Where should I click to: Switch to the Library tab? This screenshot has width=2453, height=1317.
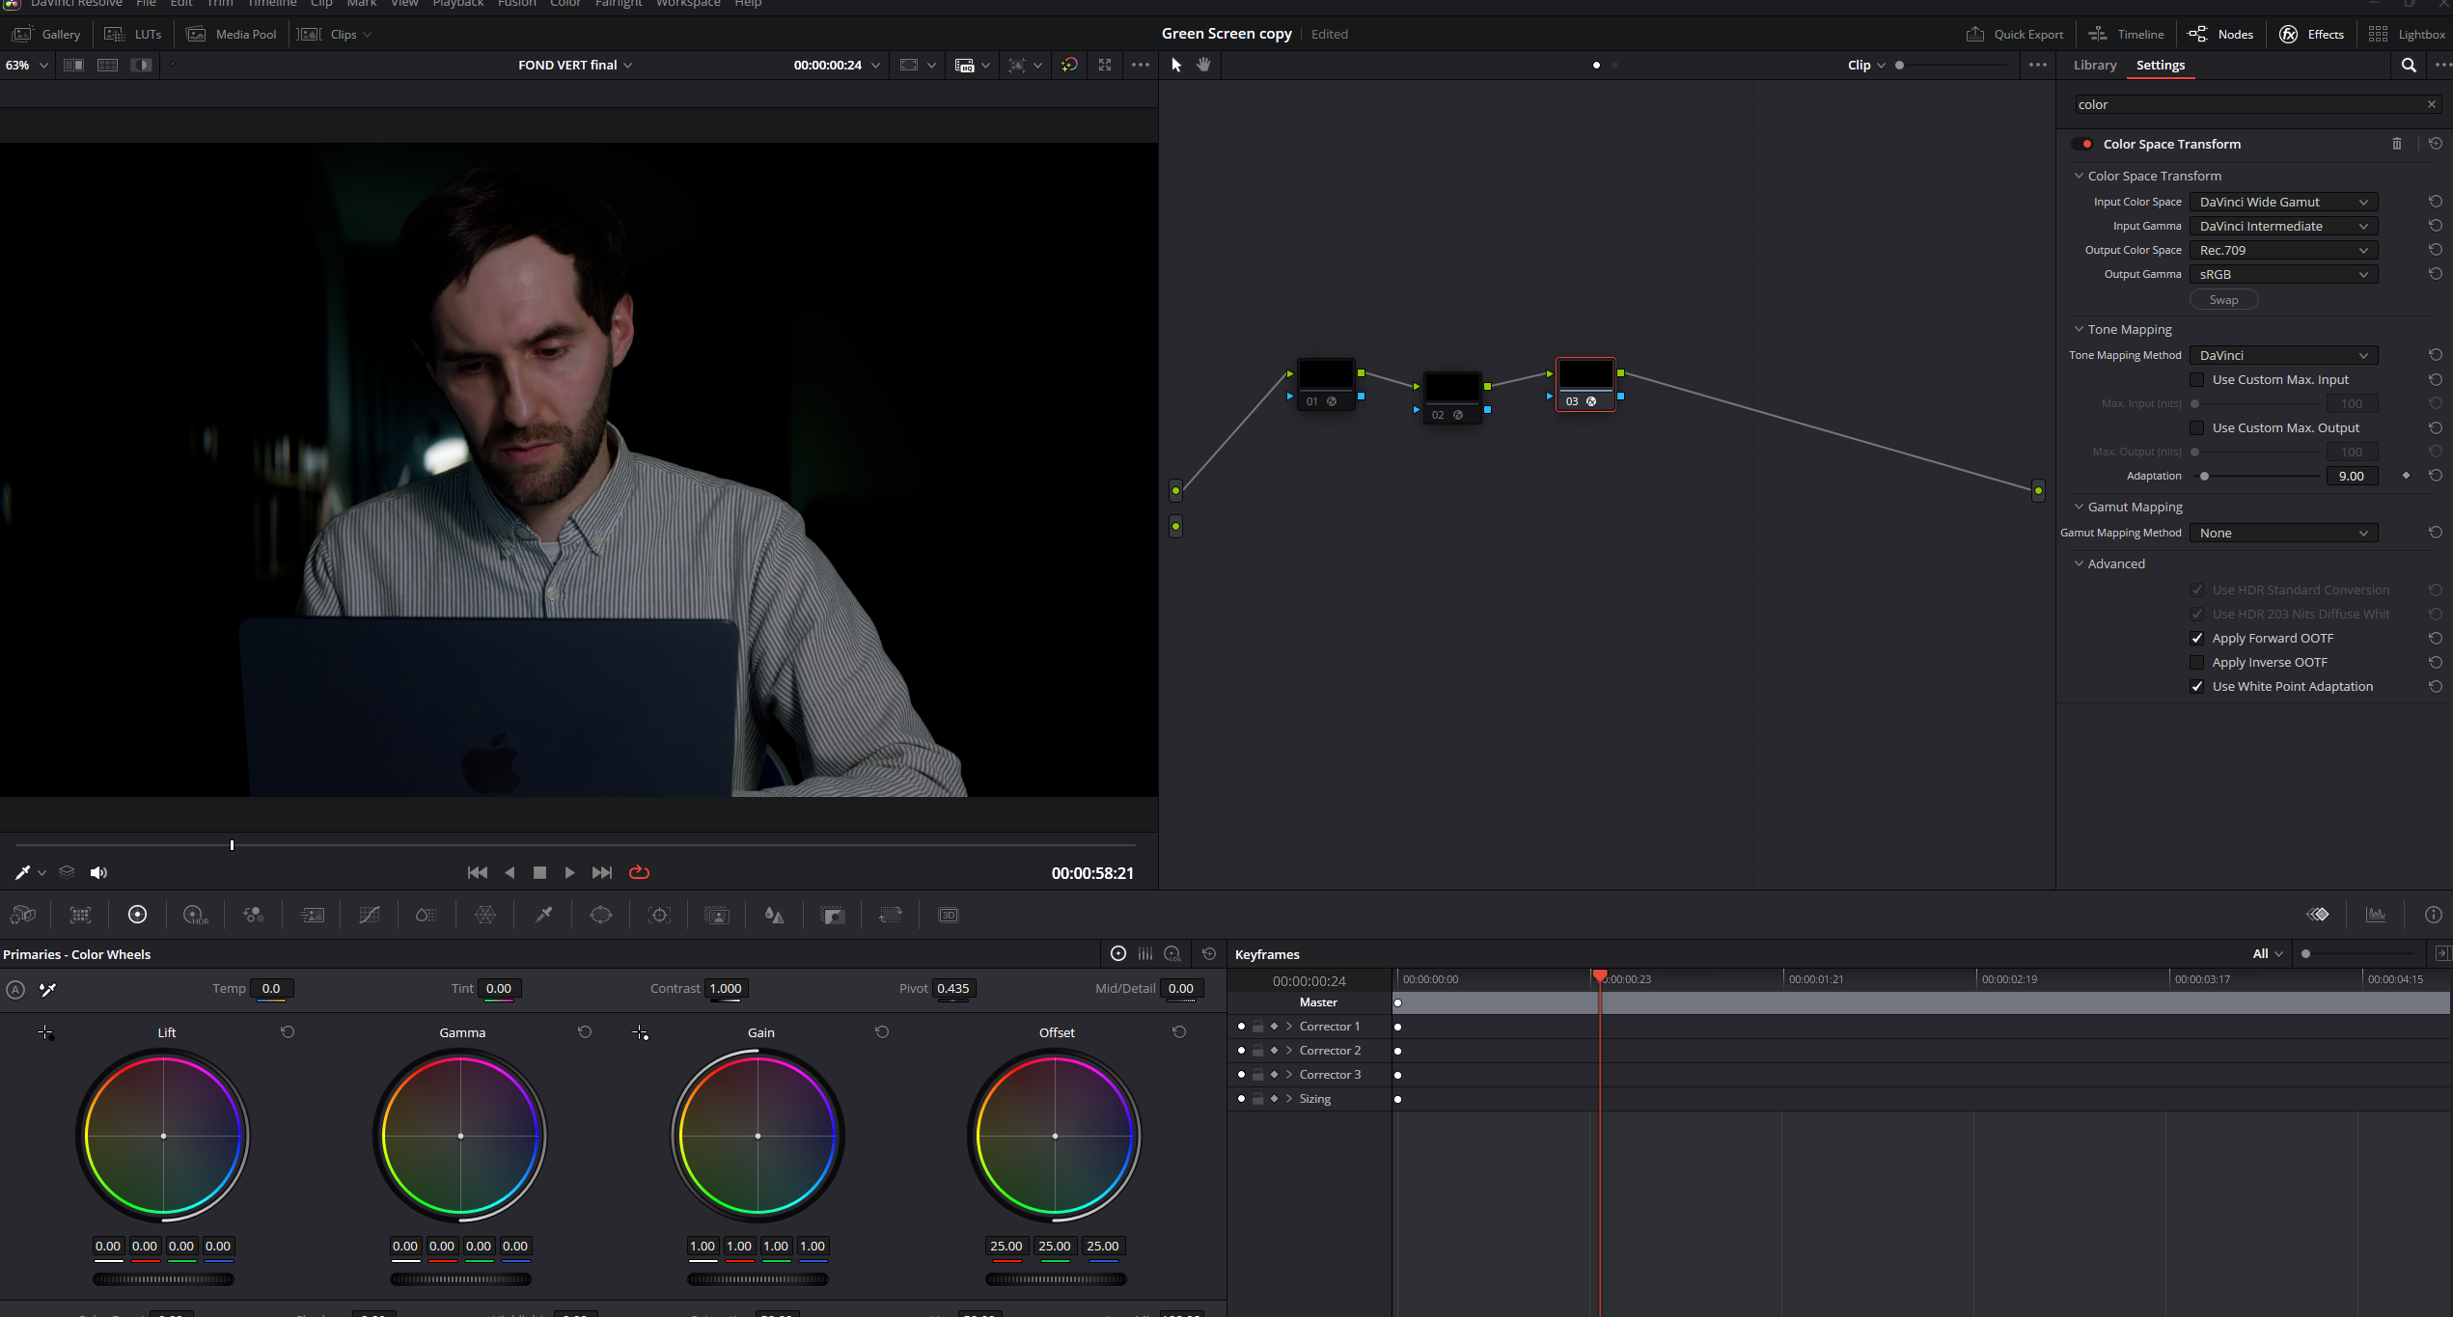coord(2094,66)
